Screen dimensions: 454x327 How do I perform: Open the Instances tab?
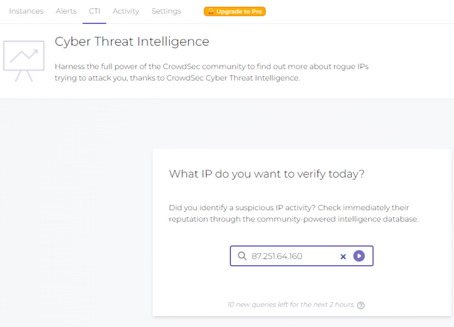pyautogui.click(x=26, y=11)
